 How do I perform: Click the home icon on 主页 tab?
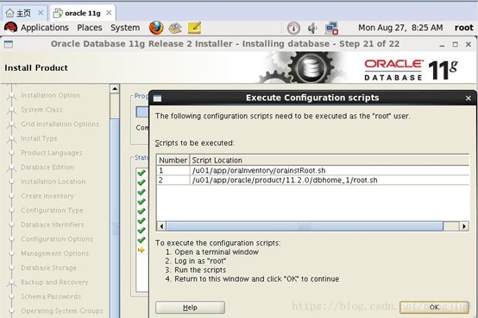pos(9,13)
